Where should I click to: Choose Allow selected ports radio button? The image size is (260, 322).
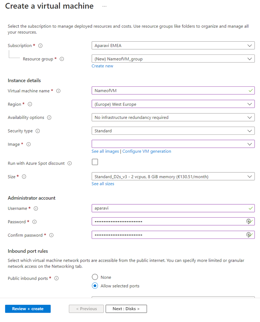click(x=95, y=286)
